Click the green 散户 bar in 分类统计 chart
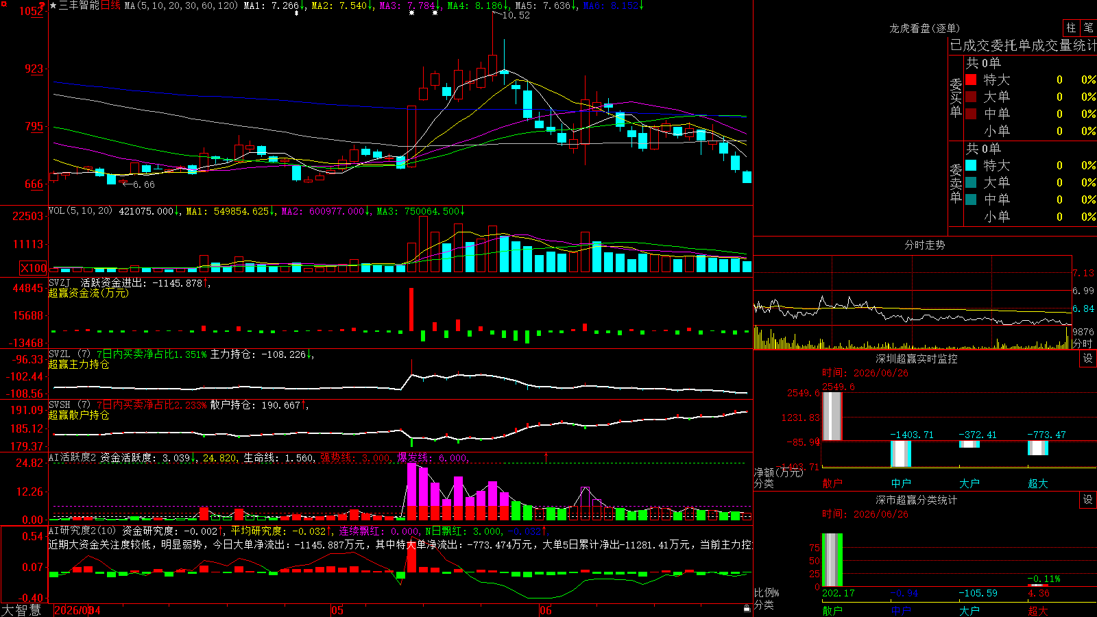This screenshot has width=1097, height=617. click(x=832, y=560)
